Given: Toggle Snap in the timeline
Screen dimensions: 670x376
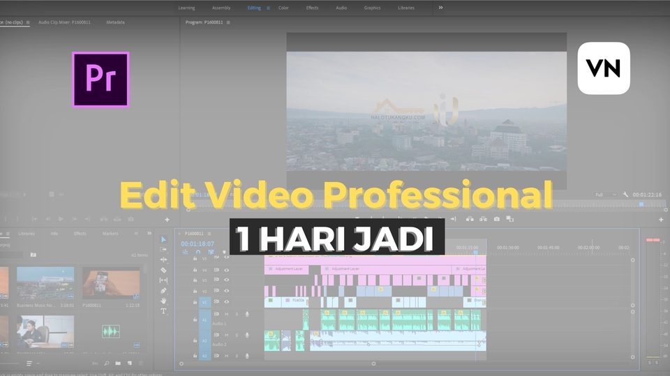Looking at the screenshot, I should pyautogui.click(x=198, y=253).
